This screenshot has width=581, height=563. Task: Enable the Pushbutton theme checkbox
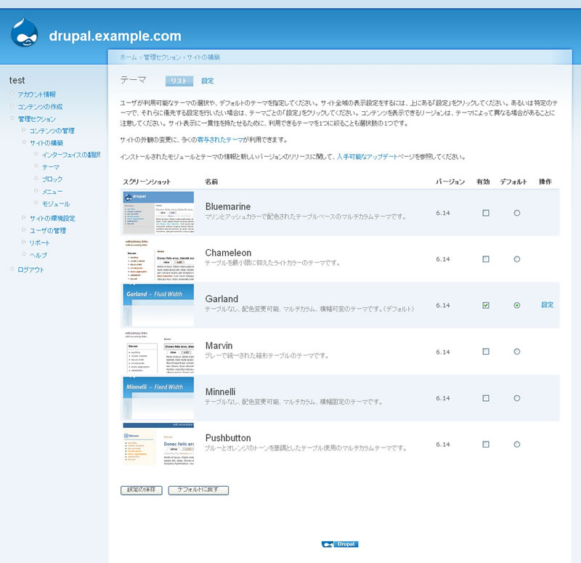coord(486,444)
